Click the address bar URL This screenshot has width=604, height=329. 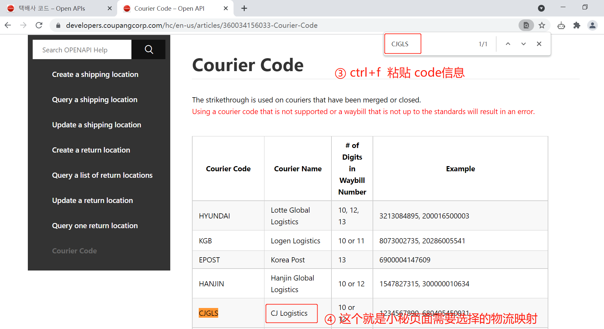pos(192,25)
